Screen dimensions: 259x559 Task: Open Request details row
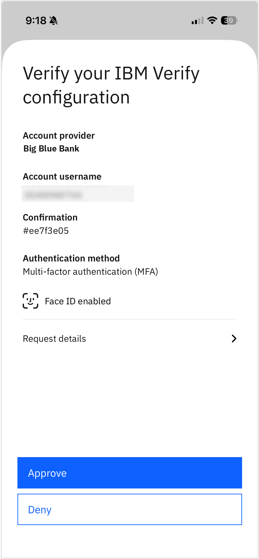click(x=129, y=339)
